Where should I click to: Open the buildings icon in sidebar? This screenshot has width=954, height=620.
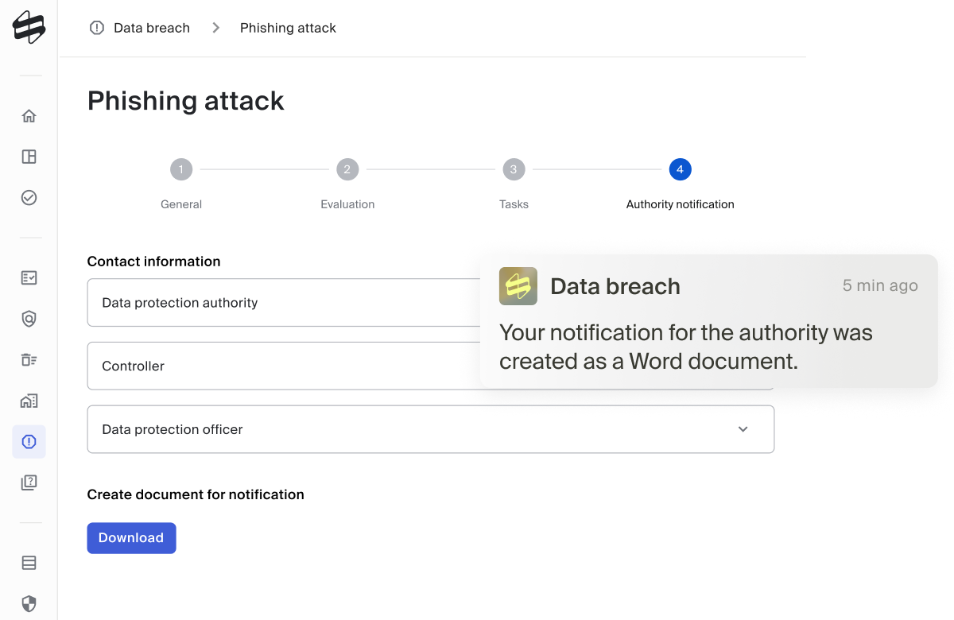(29, 401)
